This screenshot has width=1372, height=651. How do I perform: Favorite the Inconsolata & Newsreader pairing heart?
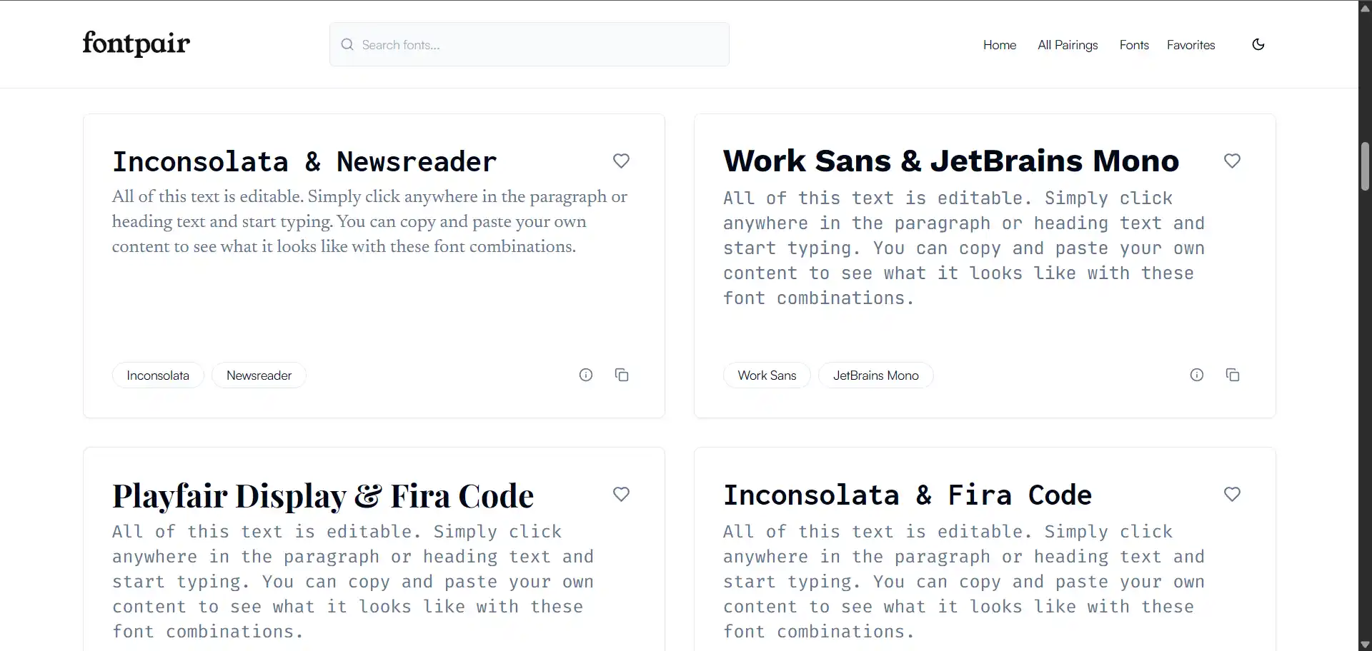click(621, 161)
